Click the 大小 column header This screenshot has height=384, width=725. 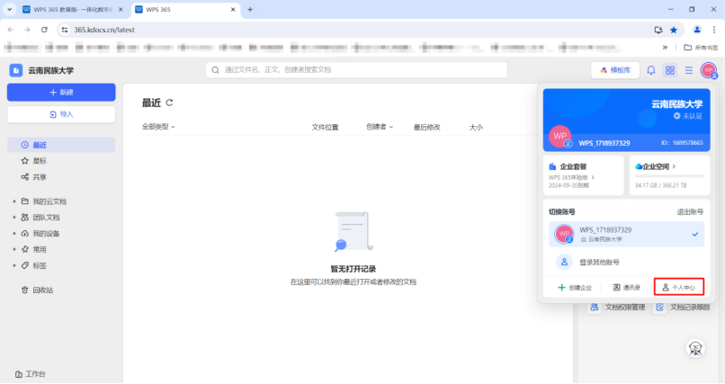476,127
